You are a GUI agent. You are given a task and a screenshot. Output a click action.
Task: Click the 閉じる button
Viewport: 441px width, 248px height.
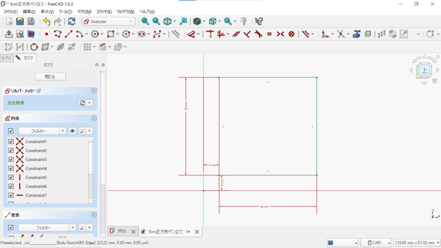pyautogui.click(x=50, y=77)
